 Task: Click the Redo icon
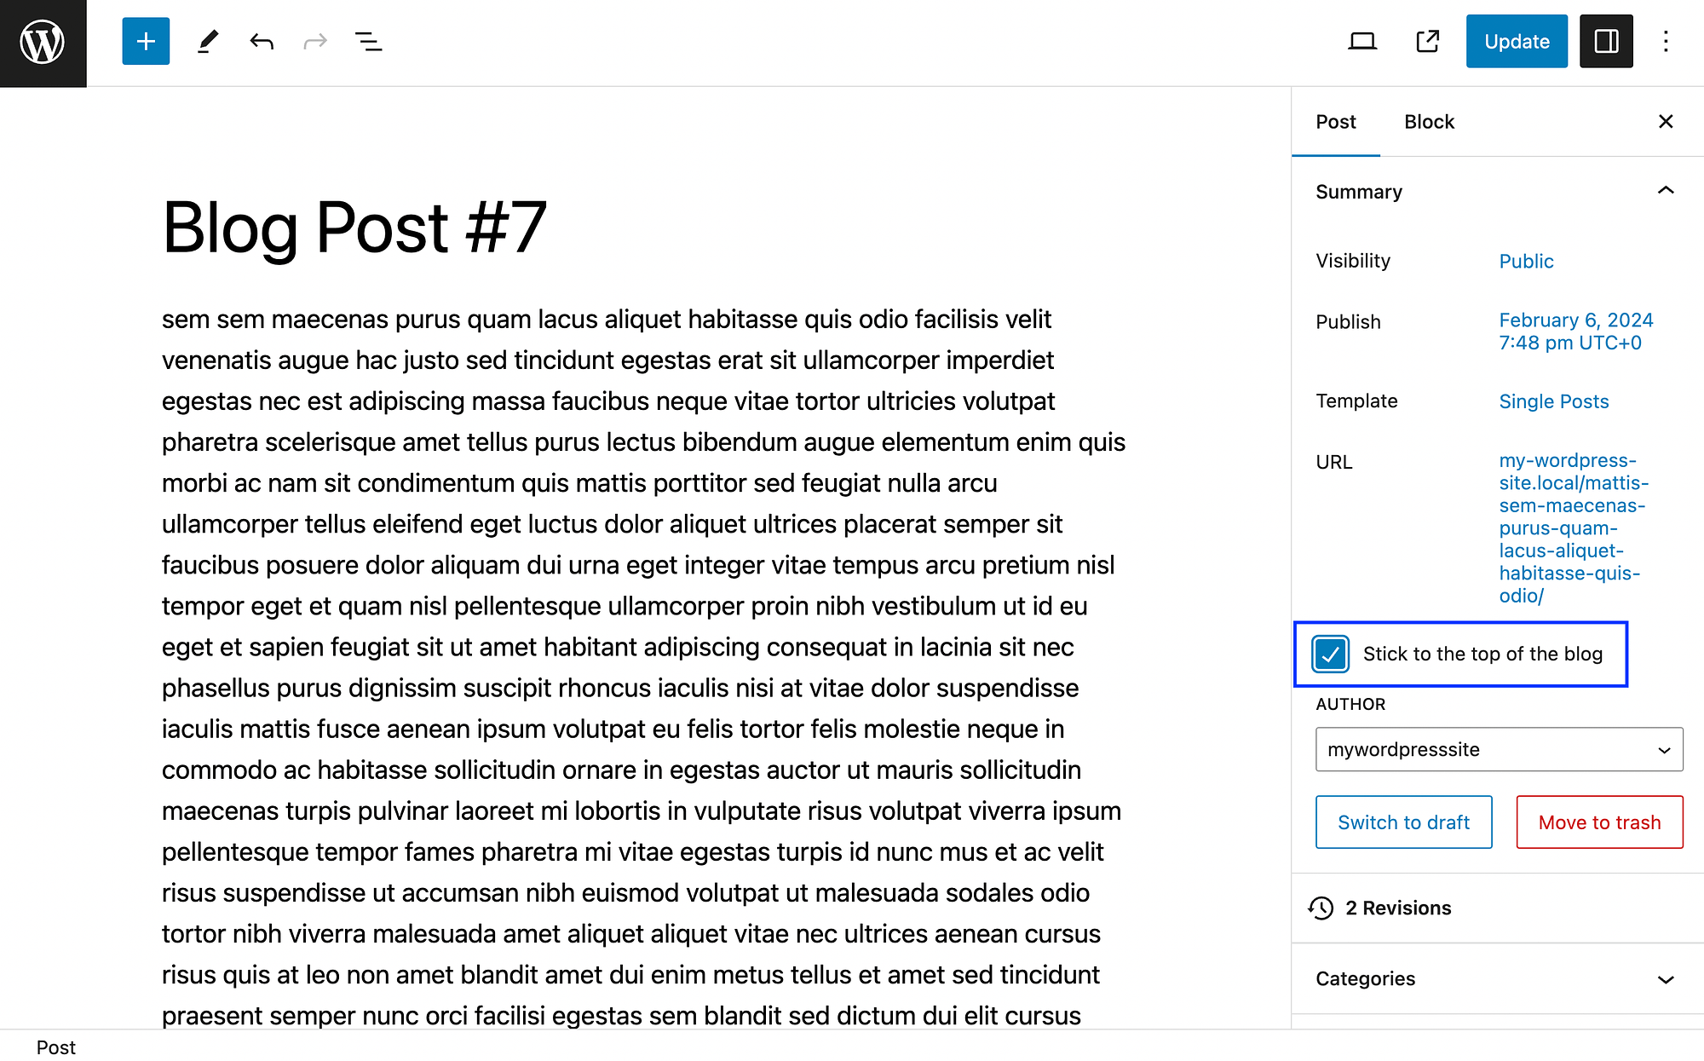point(315,42)
